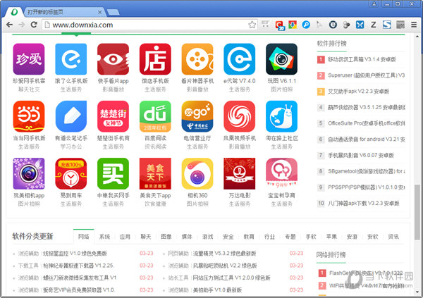Switch to the 应用 category tab
The width and height of the screenshot is (423, 298).
pos(125,237)
